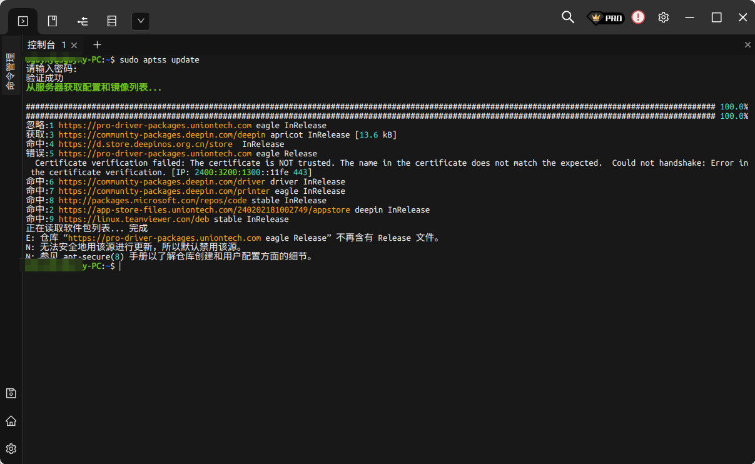This screenshot has width=755, height=464.
Task: Open the connection branches icon in top bar
Action: [83, 21]
